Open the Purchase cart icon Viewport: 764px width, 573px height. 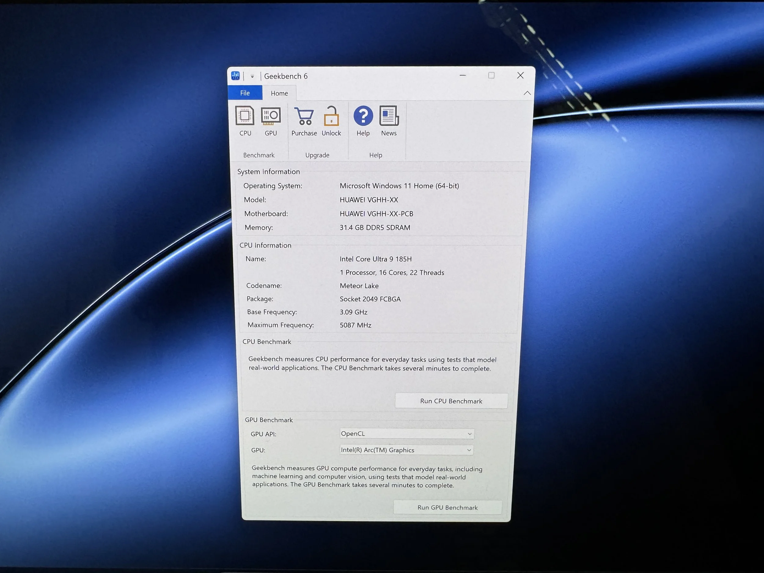click(304, 116)
